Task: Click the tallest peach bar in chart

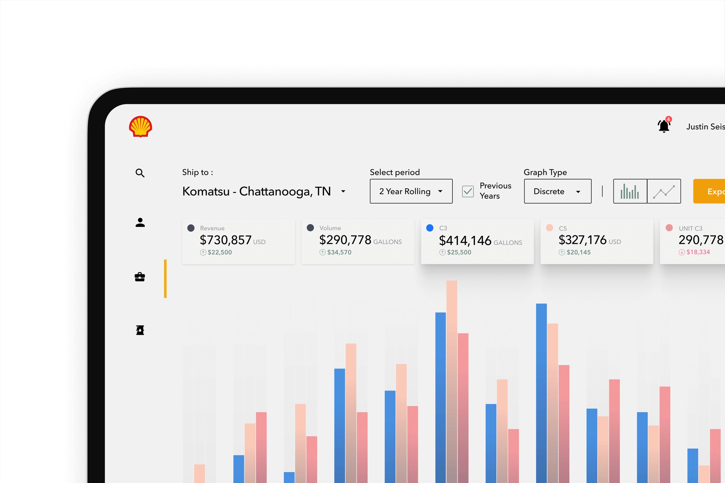Action: click(x=452, y=354)
